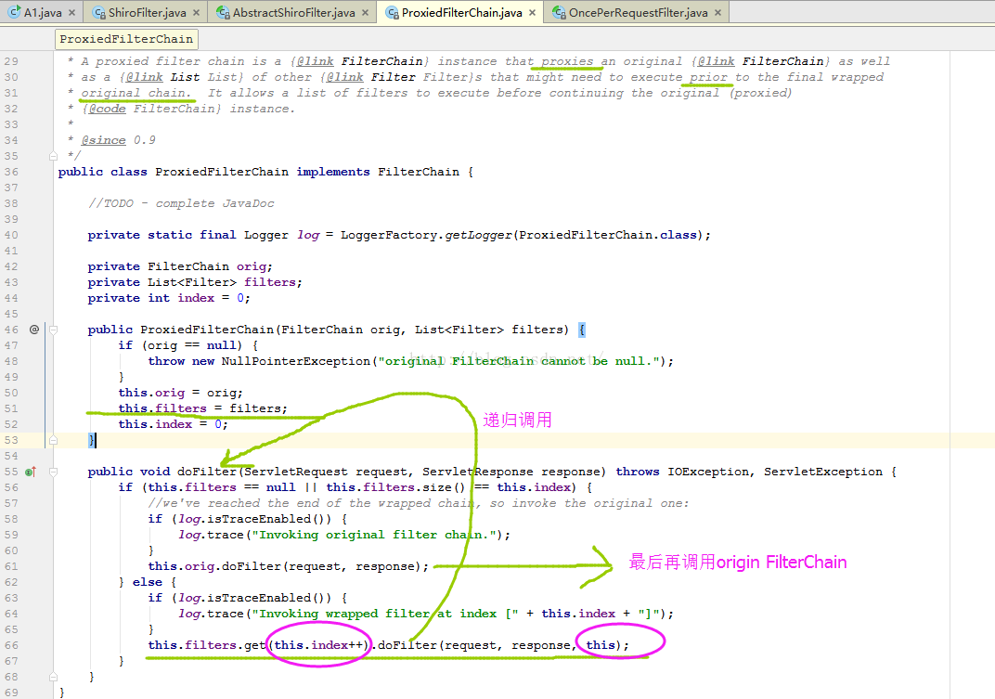The width and height of the screenshot is (995, 699).
Task: Click 'this.filters.size()' on line 56
Action: (x=396, y=487)
